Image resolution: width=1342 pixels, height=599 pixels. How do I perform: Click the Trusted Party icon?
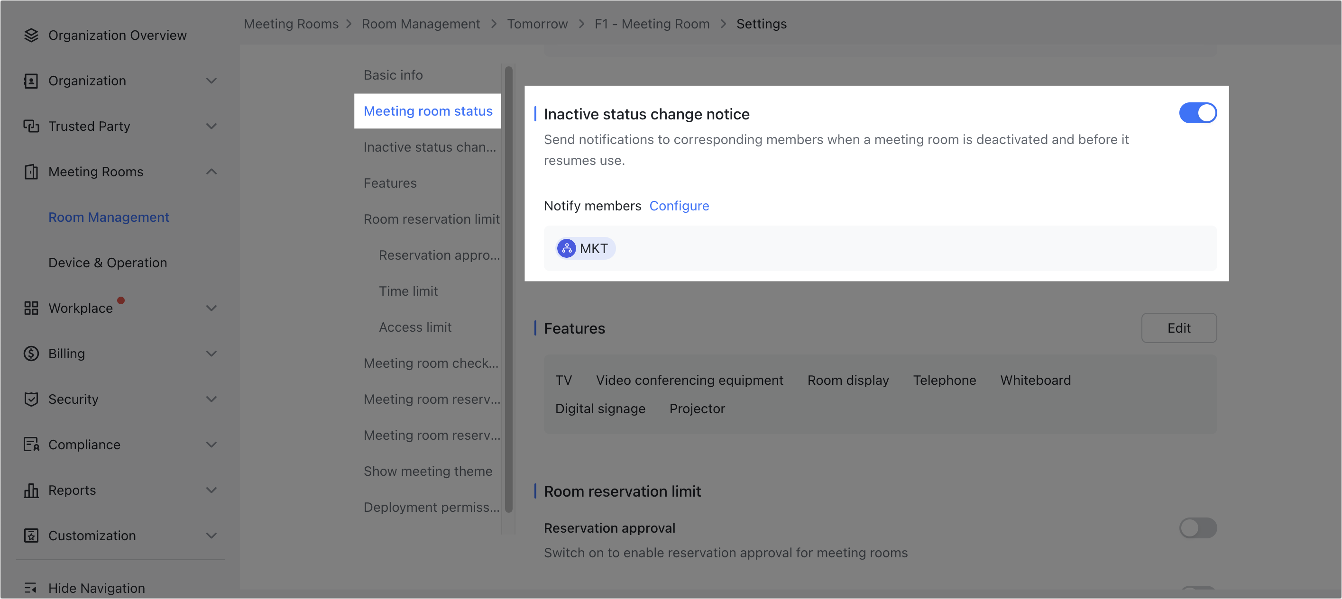[x=31, y=126]
